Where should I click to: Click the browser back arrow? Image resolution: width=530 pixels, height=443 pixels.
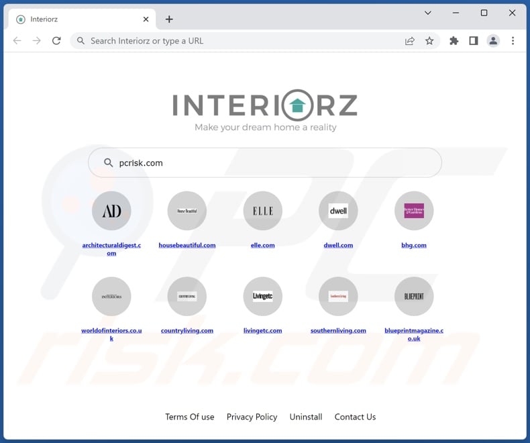click(x=17, y=41)
